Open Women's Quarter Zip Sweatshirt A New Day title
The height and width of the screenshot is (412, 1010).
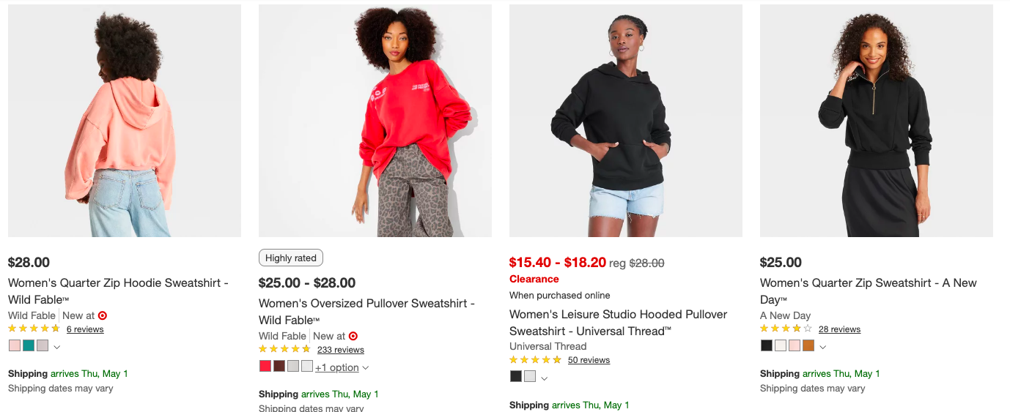click(x=868, y=291)
